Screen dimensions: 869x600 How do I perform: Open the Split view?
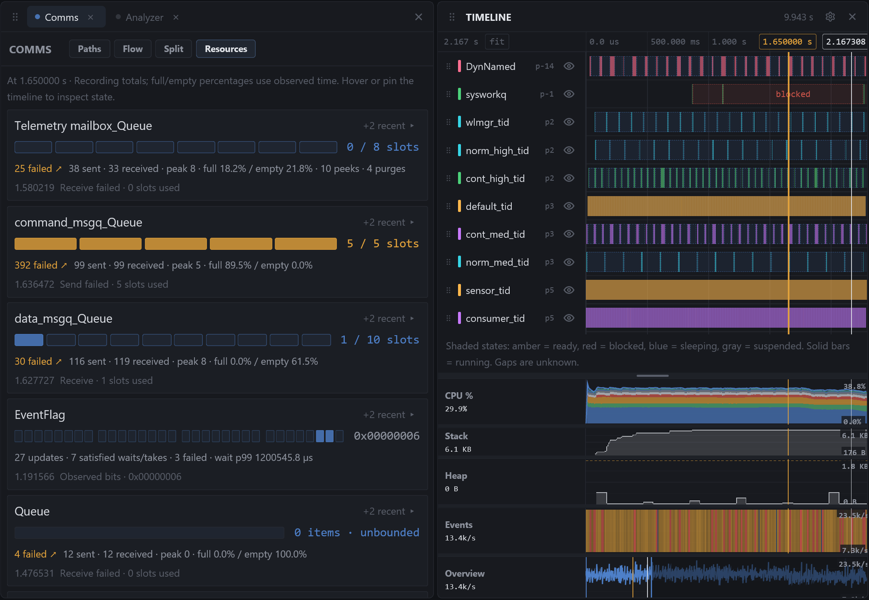[173, 49]
